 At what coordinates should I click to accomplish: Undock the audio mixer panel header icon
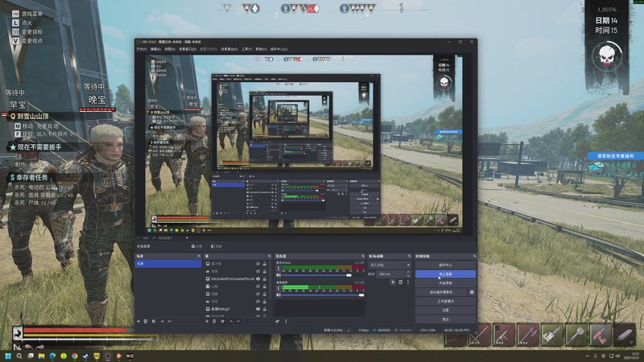coord(363,256)
